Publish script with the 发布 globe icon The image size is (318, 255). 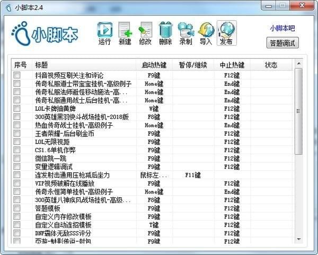coord(226,33)
